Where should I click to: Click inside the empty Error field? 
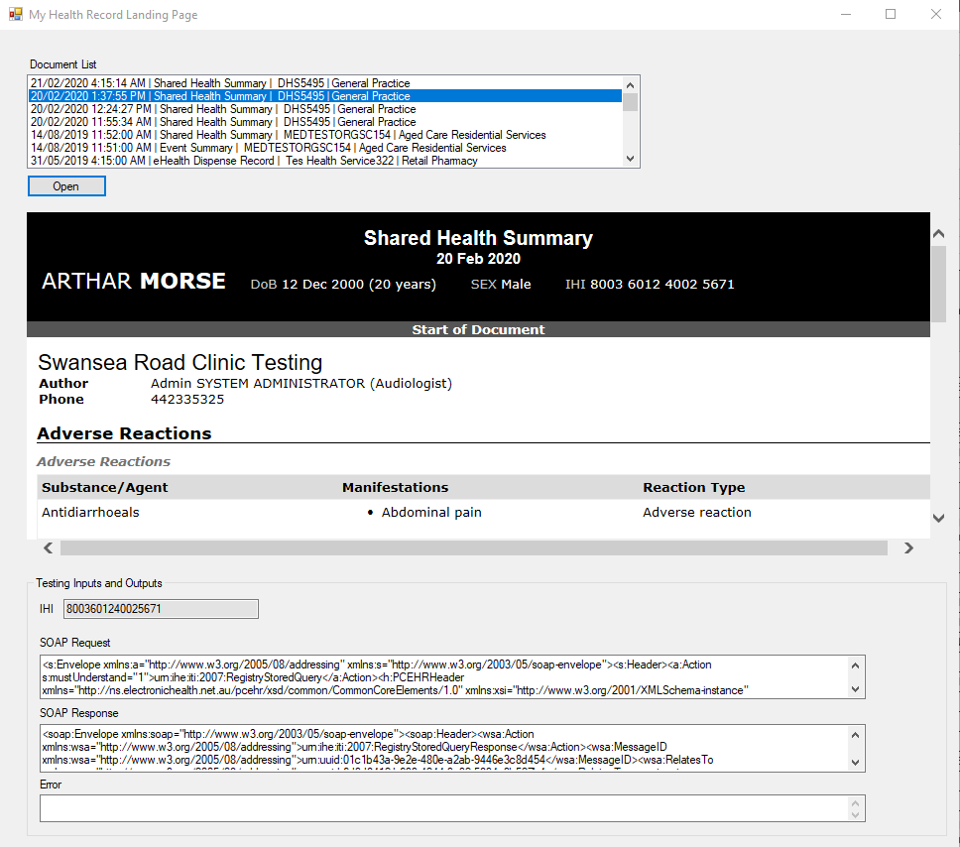pyautogui.click(x=436, y=808)
